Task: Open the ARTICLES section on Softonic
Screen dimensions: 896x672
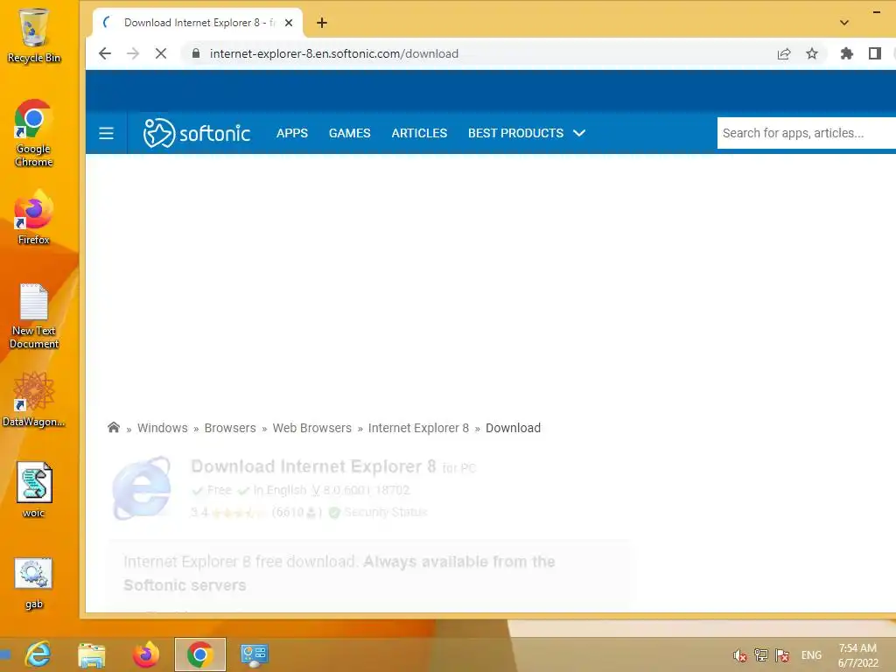Action: pyautogui.click(x=419, y=133)
